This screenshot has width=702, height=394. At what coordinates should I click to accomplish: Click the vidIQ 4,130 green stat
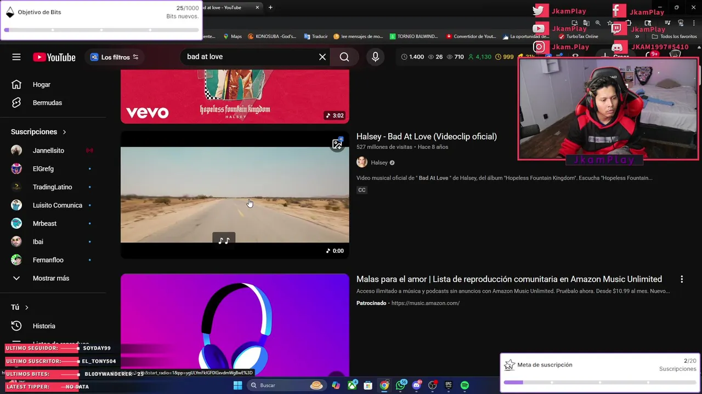pyautogui.click(x=479, y=57)
